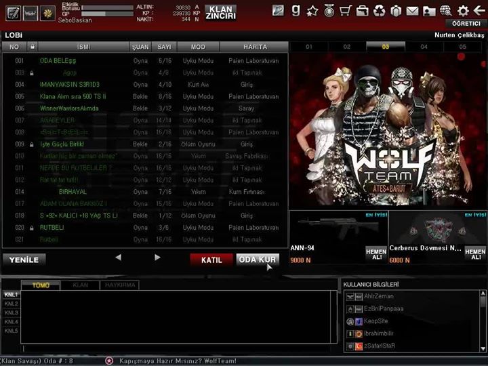This screenshot has height=366, width=488.
Task: Open the stars favorites icon
Action: tap(312, 12)
